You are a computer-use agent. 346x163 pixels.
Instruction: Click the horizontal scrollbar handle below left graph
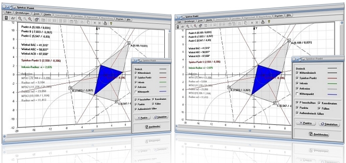(92, 131)
